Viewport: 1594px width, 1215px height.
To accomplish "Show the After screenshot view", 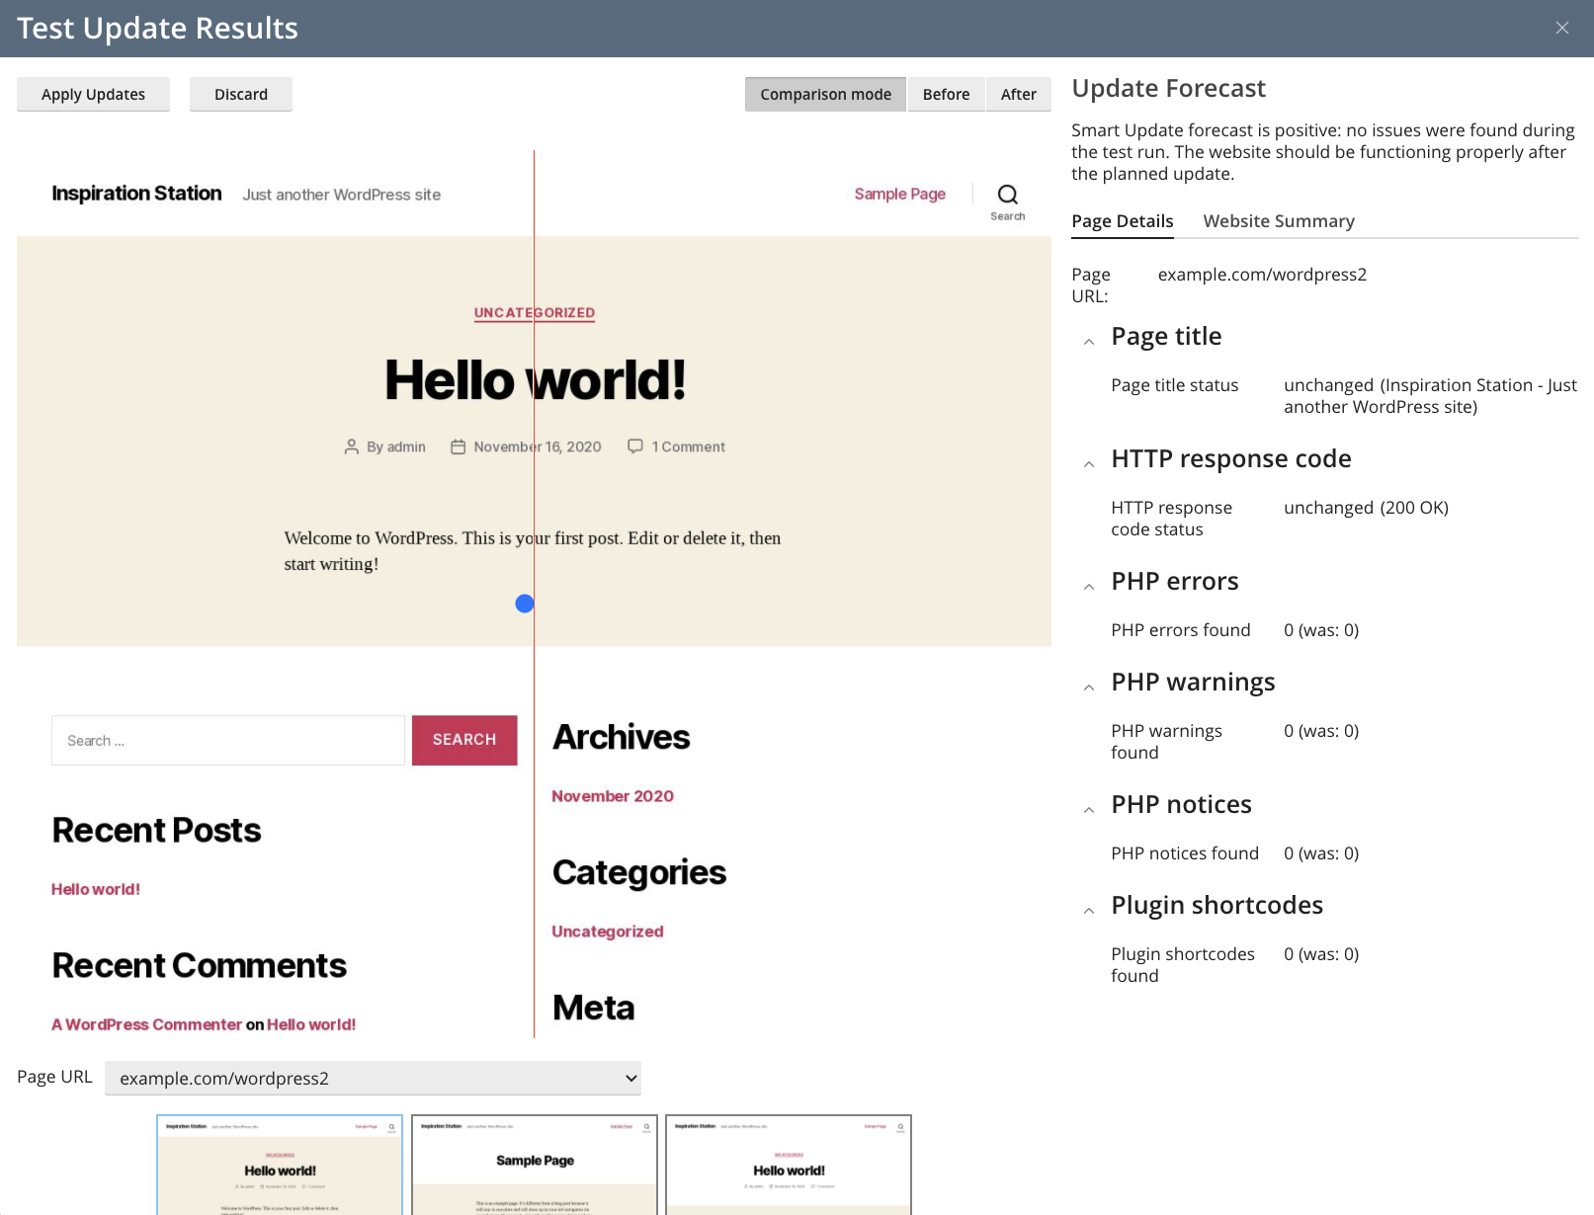I will [1018, 95].
